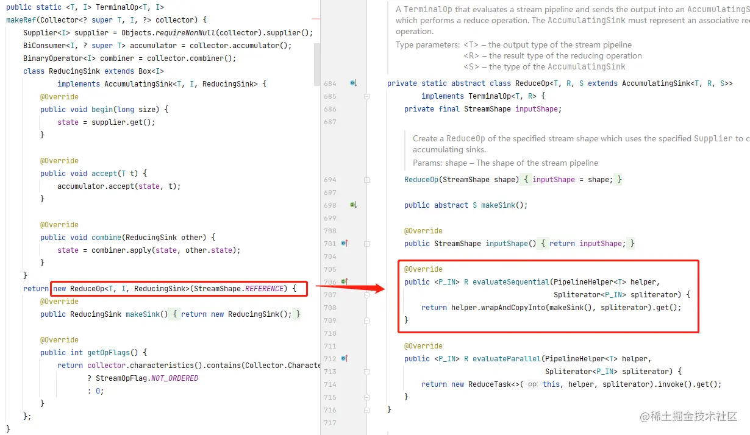Click line number 717 in the gutter

click(x=330, y=423)
